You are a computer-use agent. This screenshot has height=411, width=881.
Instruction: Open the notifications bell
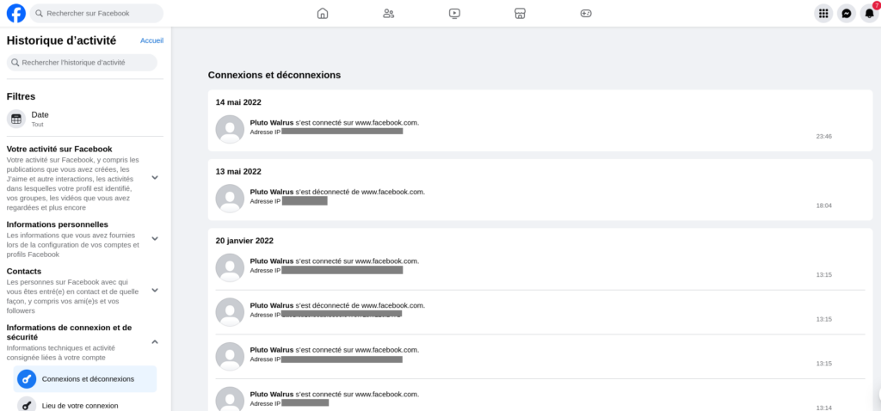[869, 14]
